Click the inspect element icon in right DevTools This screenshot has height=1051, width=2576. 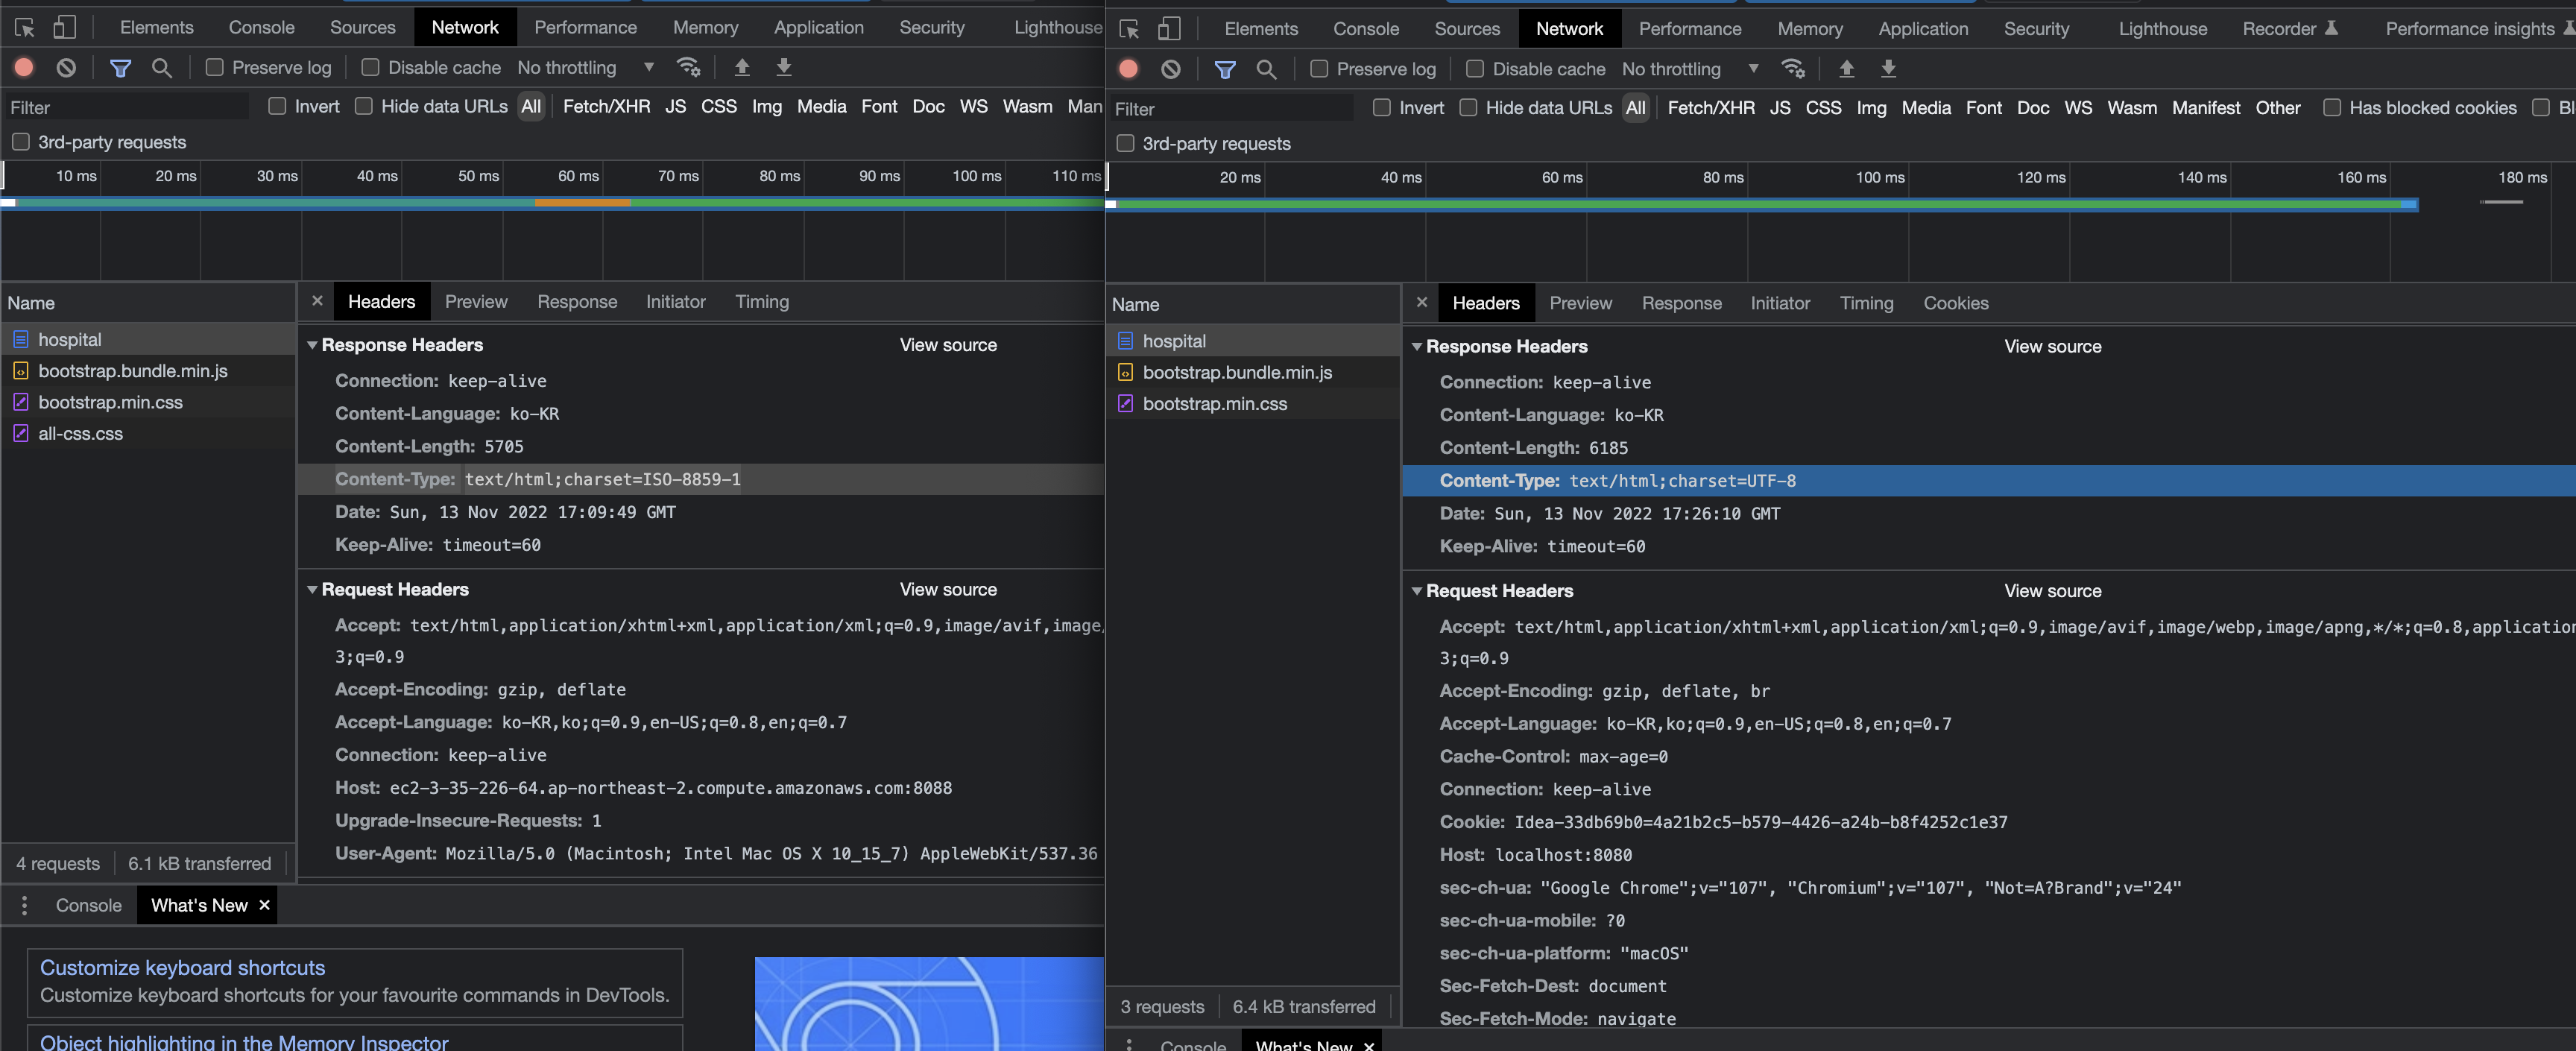click(x=1129, y=29)
